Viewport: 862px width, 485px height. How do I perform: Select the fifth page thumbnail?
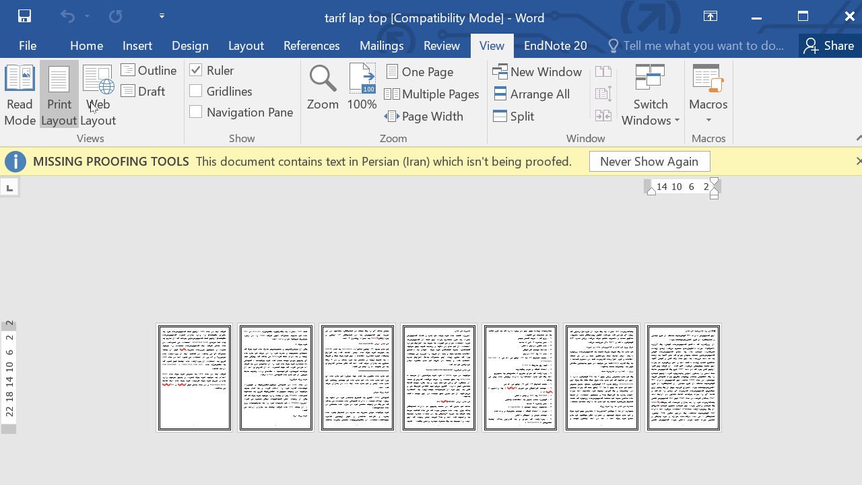pyautogui.click(x=521, y=377)
